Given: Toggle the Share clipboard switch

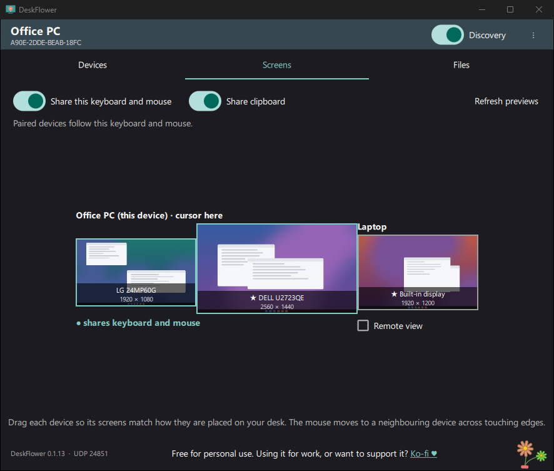Looking at the screenshot, I should click(205, 101).
